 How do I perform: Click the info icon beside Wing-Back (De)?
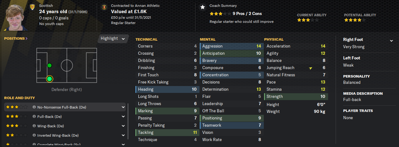34,126
